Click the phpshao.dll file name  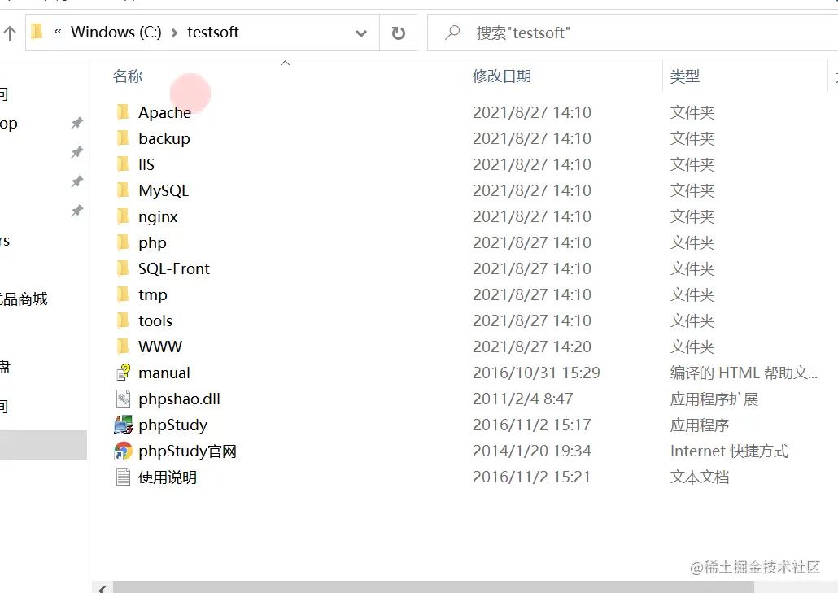pyautogui.click(x=179, y=399)
